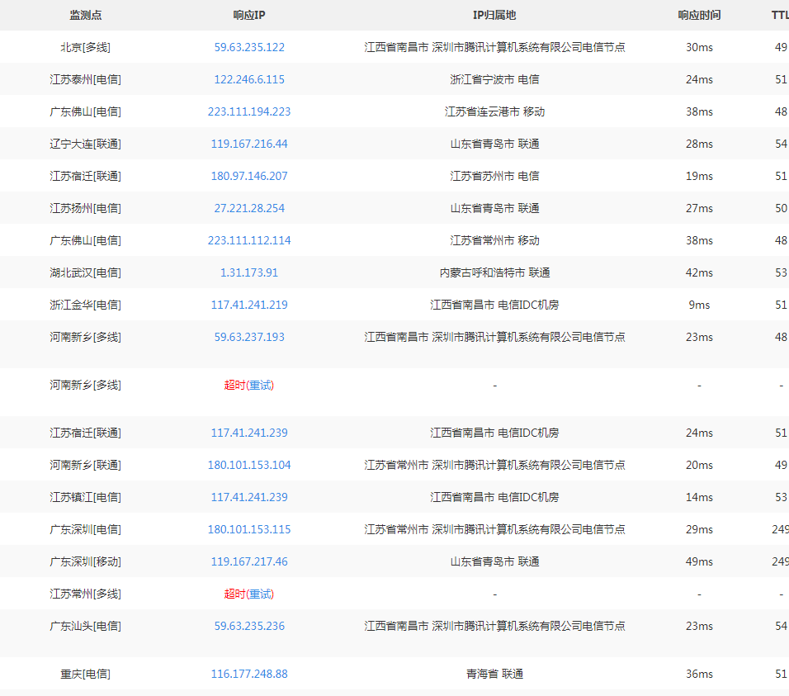
Task: Click response time 36ms
Action: click(699, 674)
